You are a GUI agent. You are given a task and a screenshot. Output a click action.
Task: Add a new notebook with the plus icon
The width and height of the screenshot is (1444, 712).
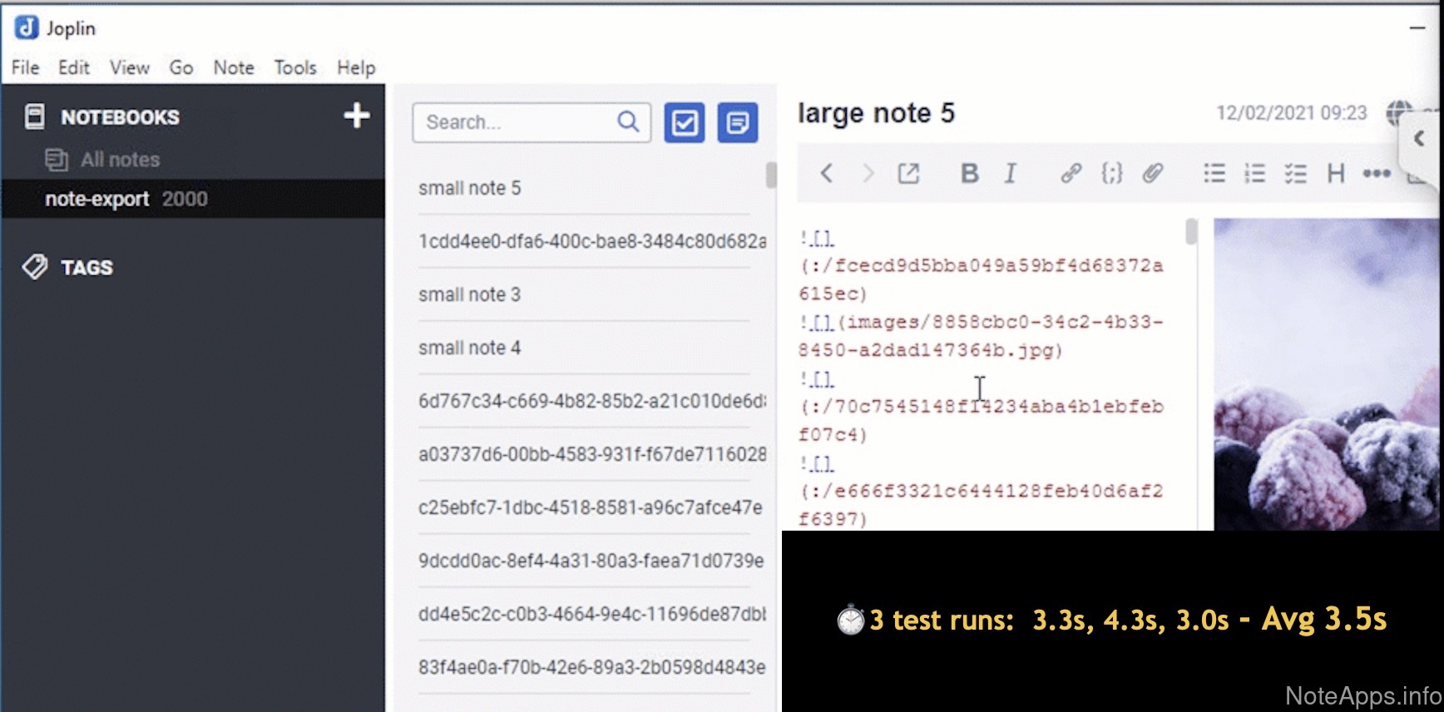tap(357, 116)
